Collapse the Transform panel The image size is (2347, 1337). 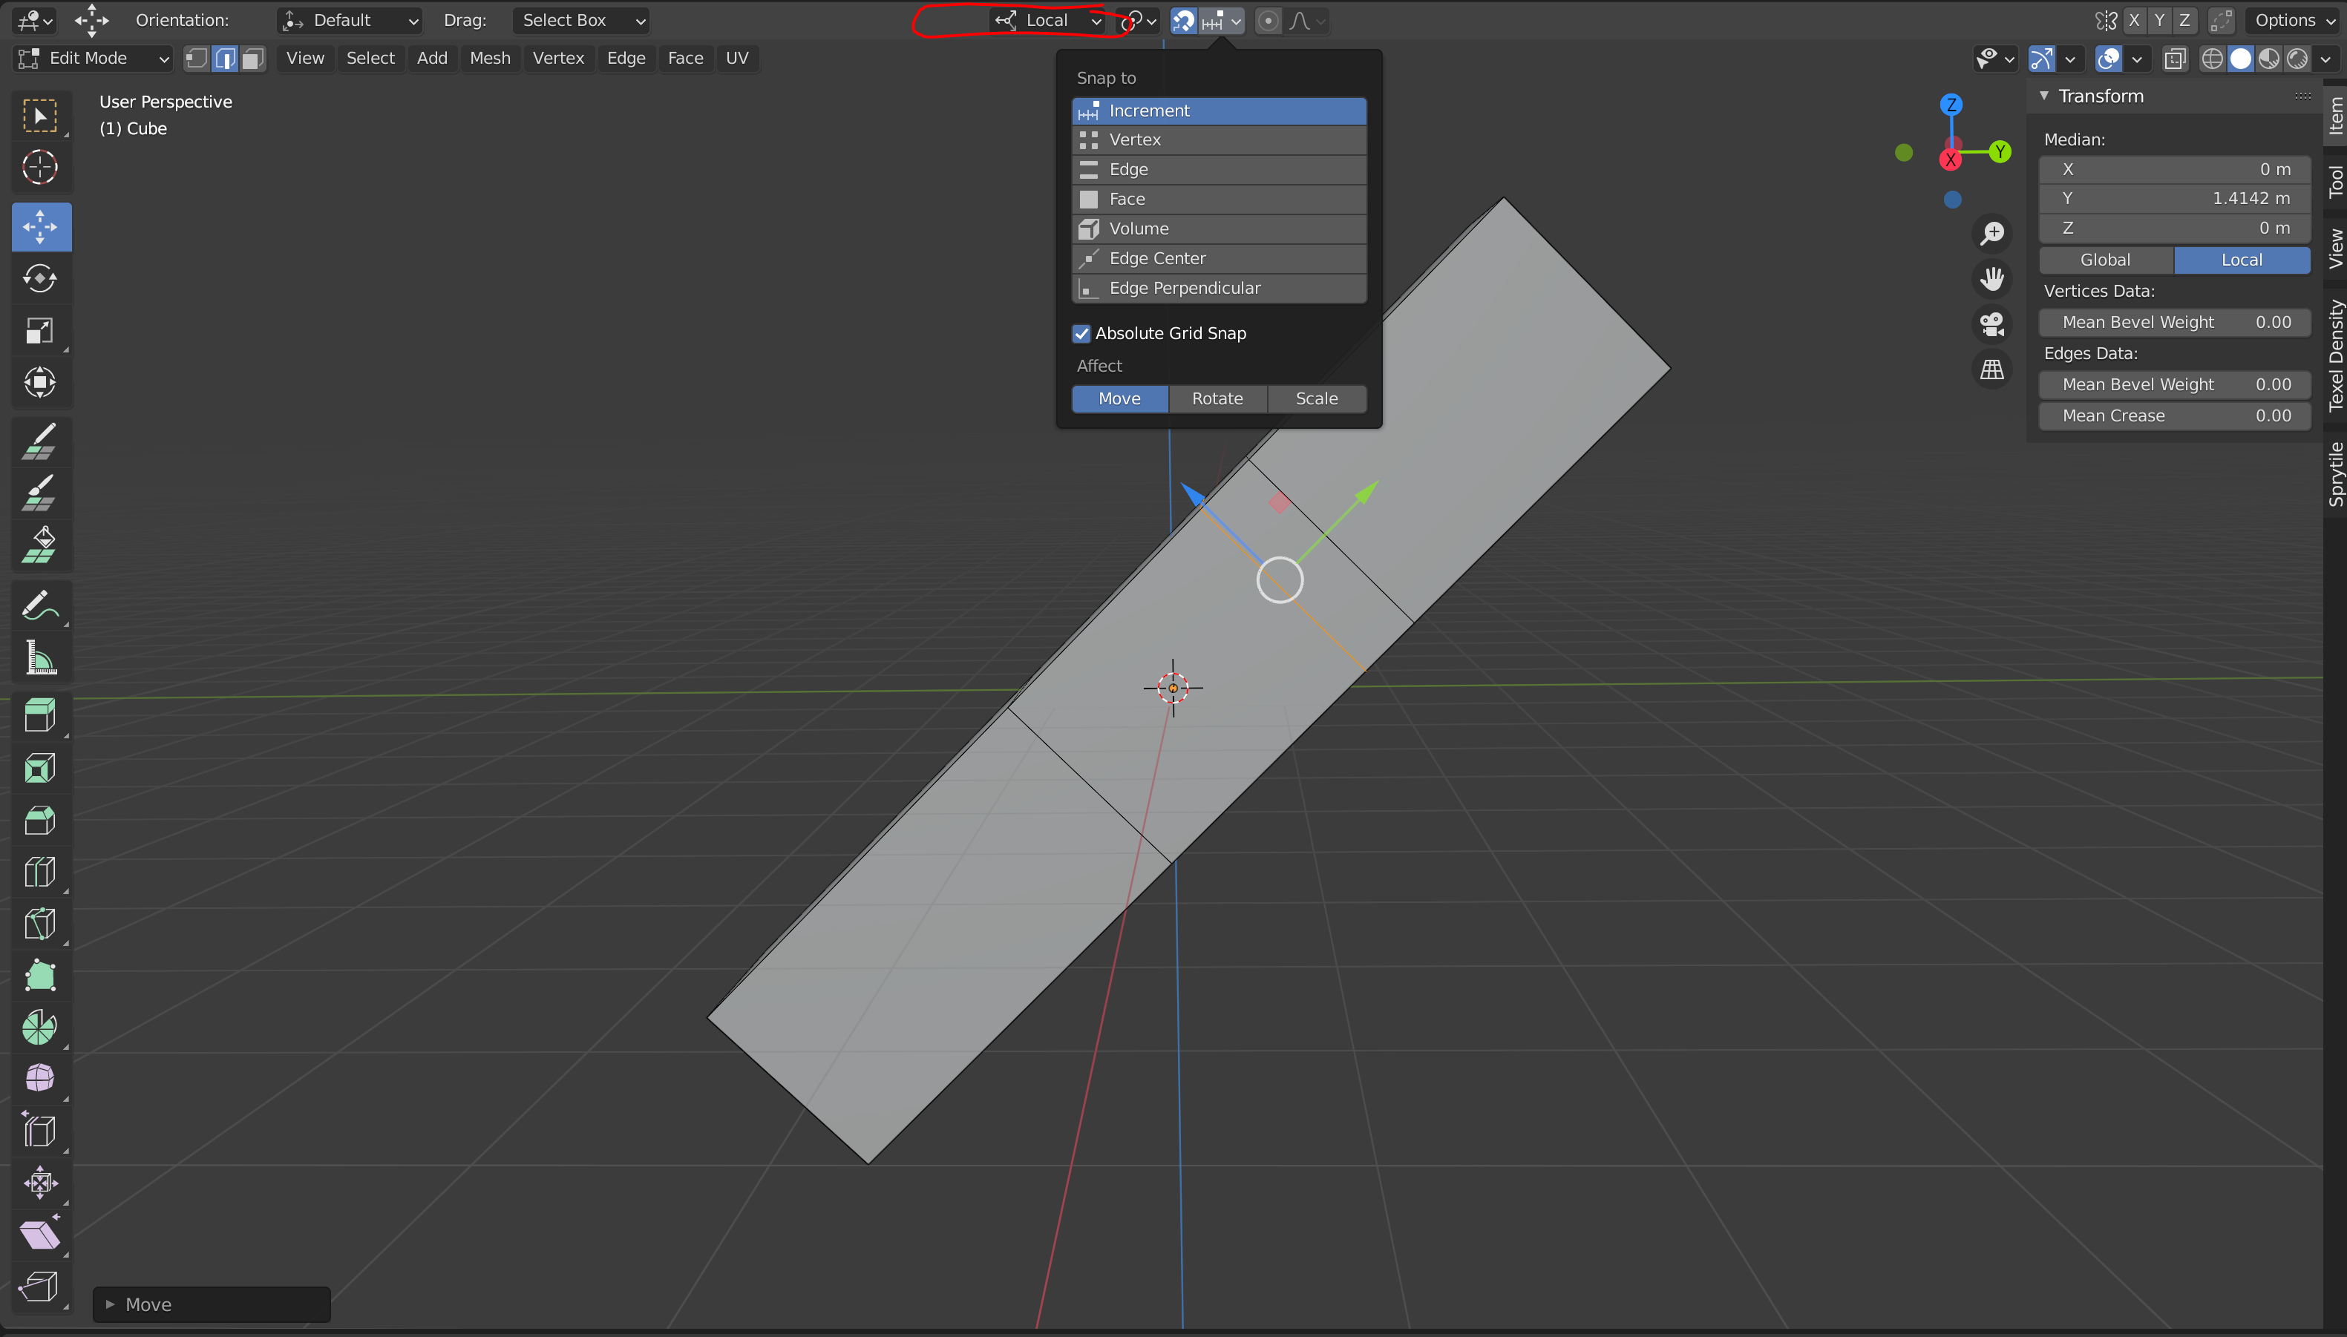[x=2044, y=96]
